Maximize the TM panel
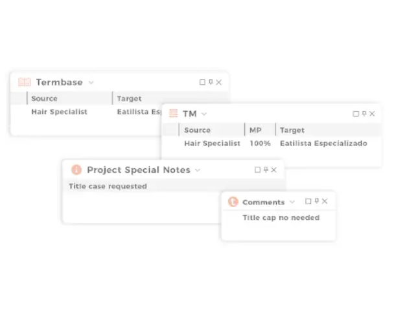 click(356, 114)
